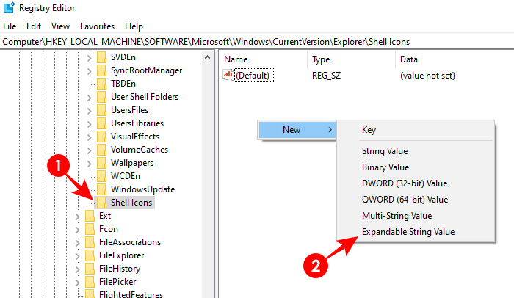Click the FileExplorer folder icon

coord(90,255)
